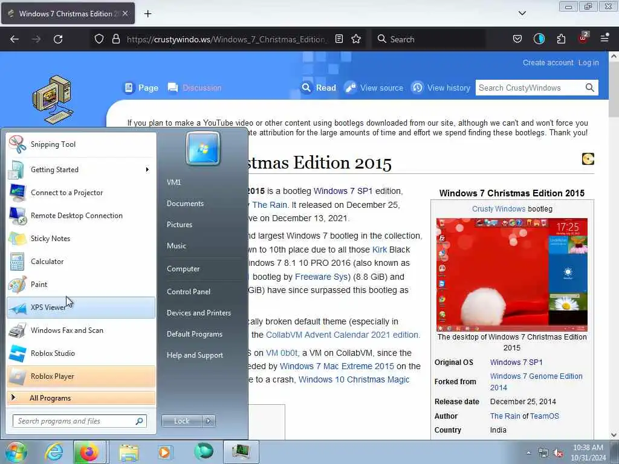Image resolution: width=619 pixels, height=464 pixels.
Task: Toggle reader view in address bar
Action: click(339, 39)
